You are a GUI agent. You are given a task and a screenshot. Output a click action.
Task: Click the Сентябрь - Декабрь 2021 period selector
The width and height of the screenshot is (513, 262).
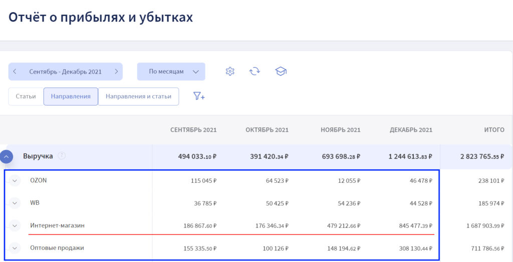(65, 72)
